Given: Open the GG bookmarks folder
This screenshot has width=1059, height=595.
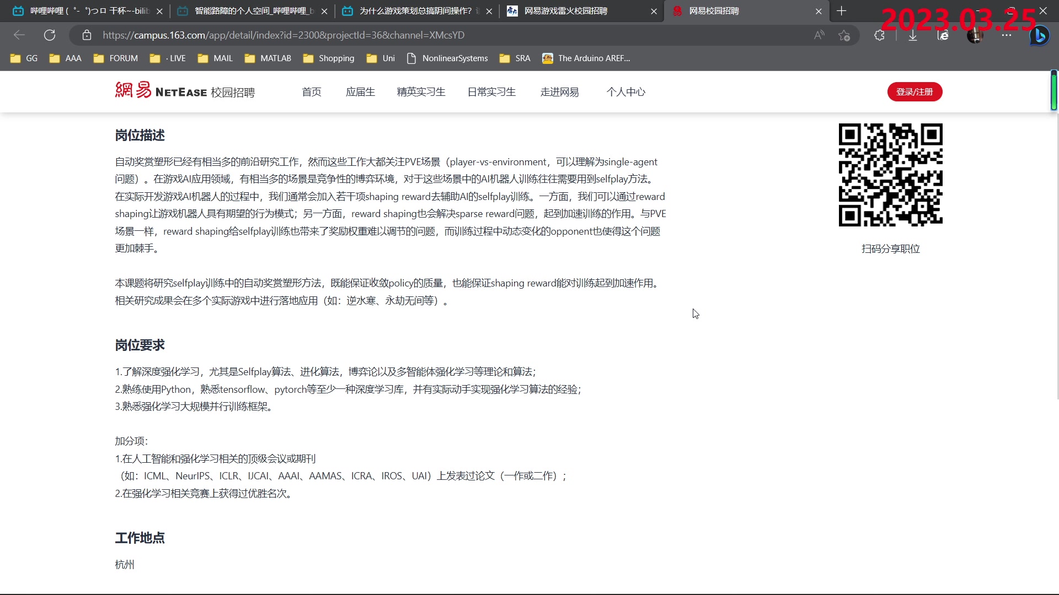Looking at the screenshot, I should click(24, 58).
